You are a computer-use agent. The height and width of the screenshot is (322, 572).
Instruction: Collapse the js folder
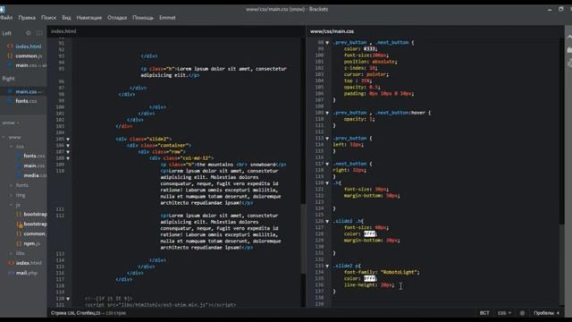point(11,205)
